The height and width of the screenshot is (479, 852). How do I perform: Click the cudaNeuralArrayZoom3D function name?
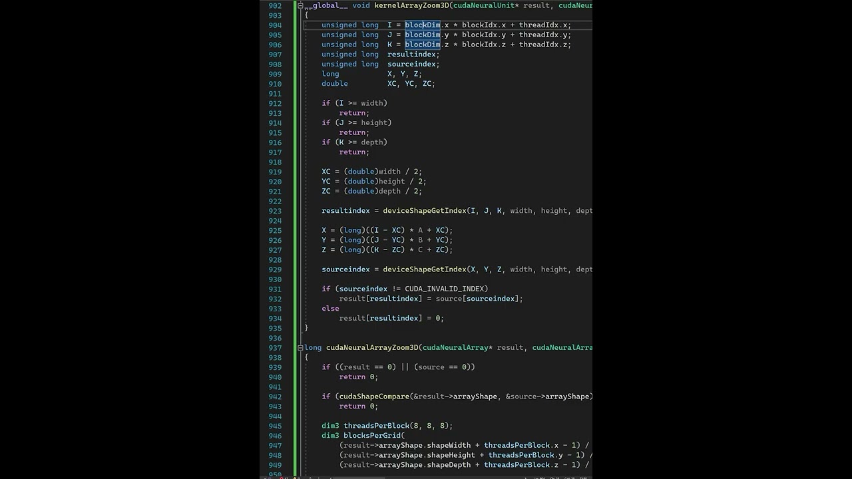tap(372, 347)
